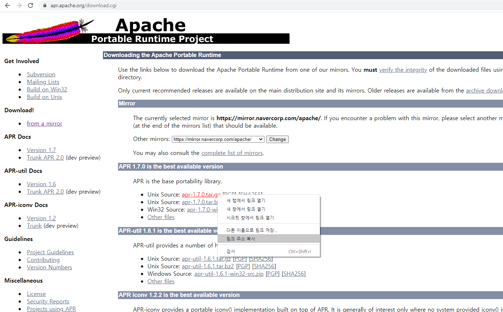Click the 'archive download' link

click(x=484, y=90)
